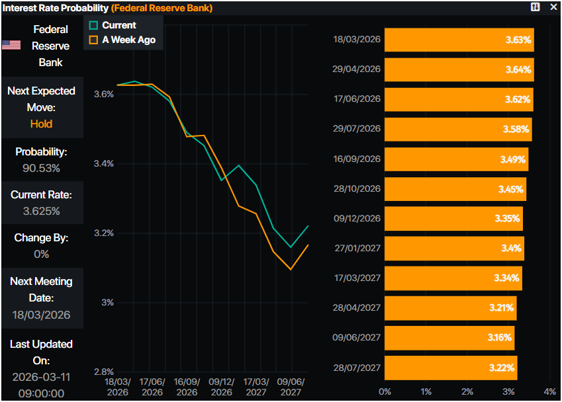Toggle the A Week Ago legend box

tap(93, 40)
